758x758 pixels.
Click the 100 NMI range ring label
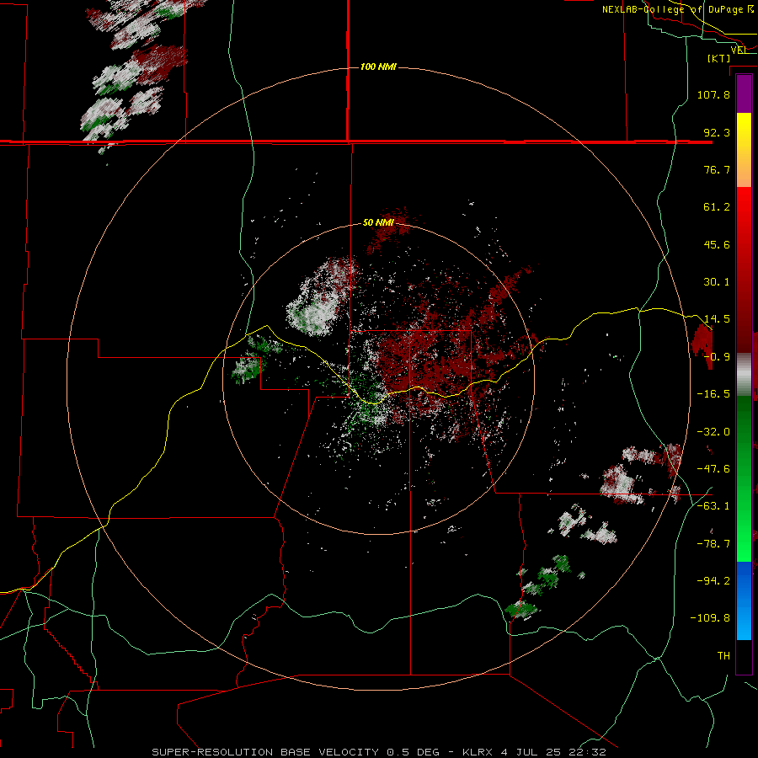point(378,67)
